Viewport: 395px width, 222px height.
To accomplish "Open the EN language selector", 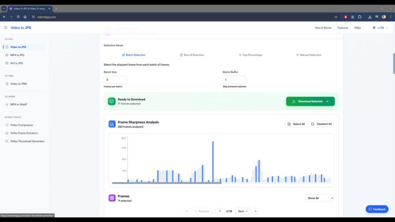I will point(380,28).
